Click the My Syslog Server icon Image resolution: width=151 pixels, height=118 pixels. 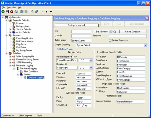tap(14, 50)
